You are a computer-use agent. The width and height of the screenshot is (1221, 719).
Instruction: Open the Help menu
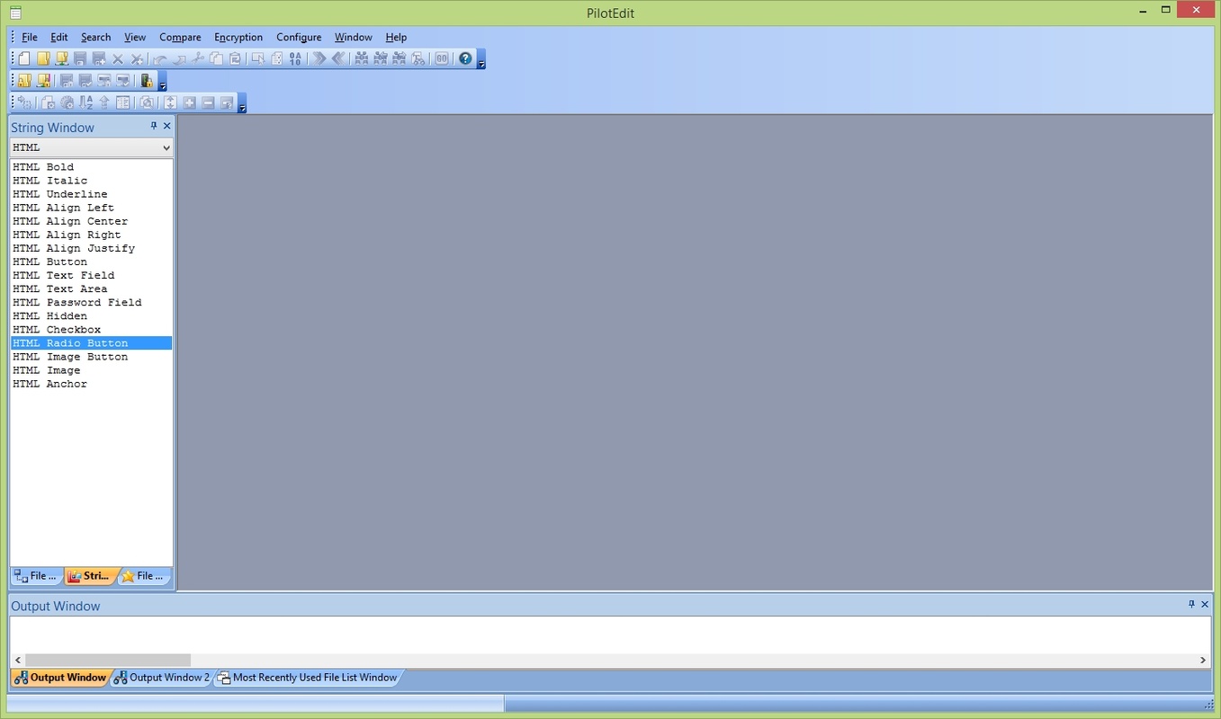[x=396, y=37]
